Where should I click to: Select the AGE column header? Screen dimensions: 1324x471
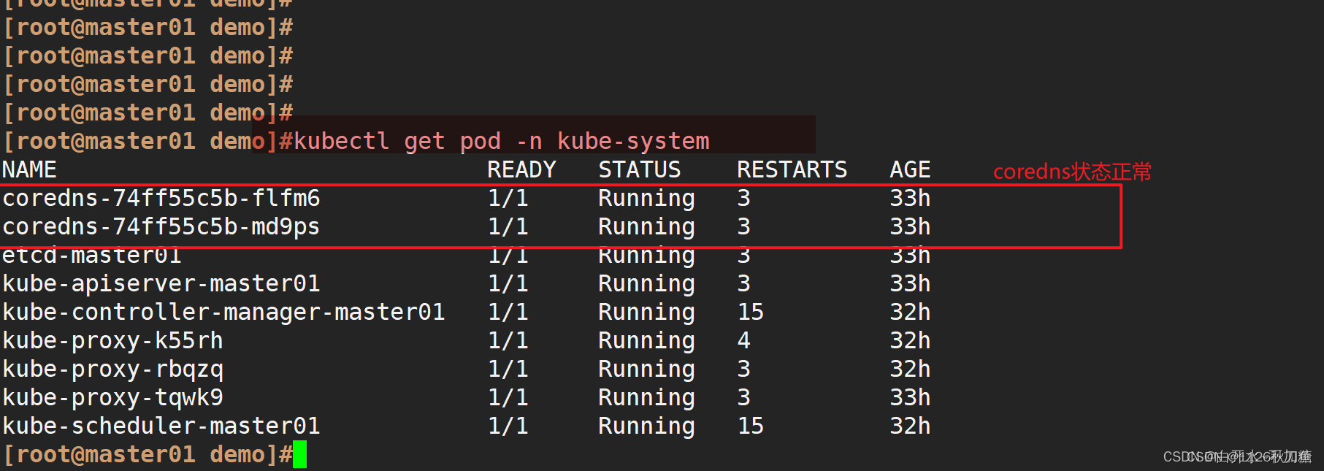[x=910, y=169]
